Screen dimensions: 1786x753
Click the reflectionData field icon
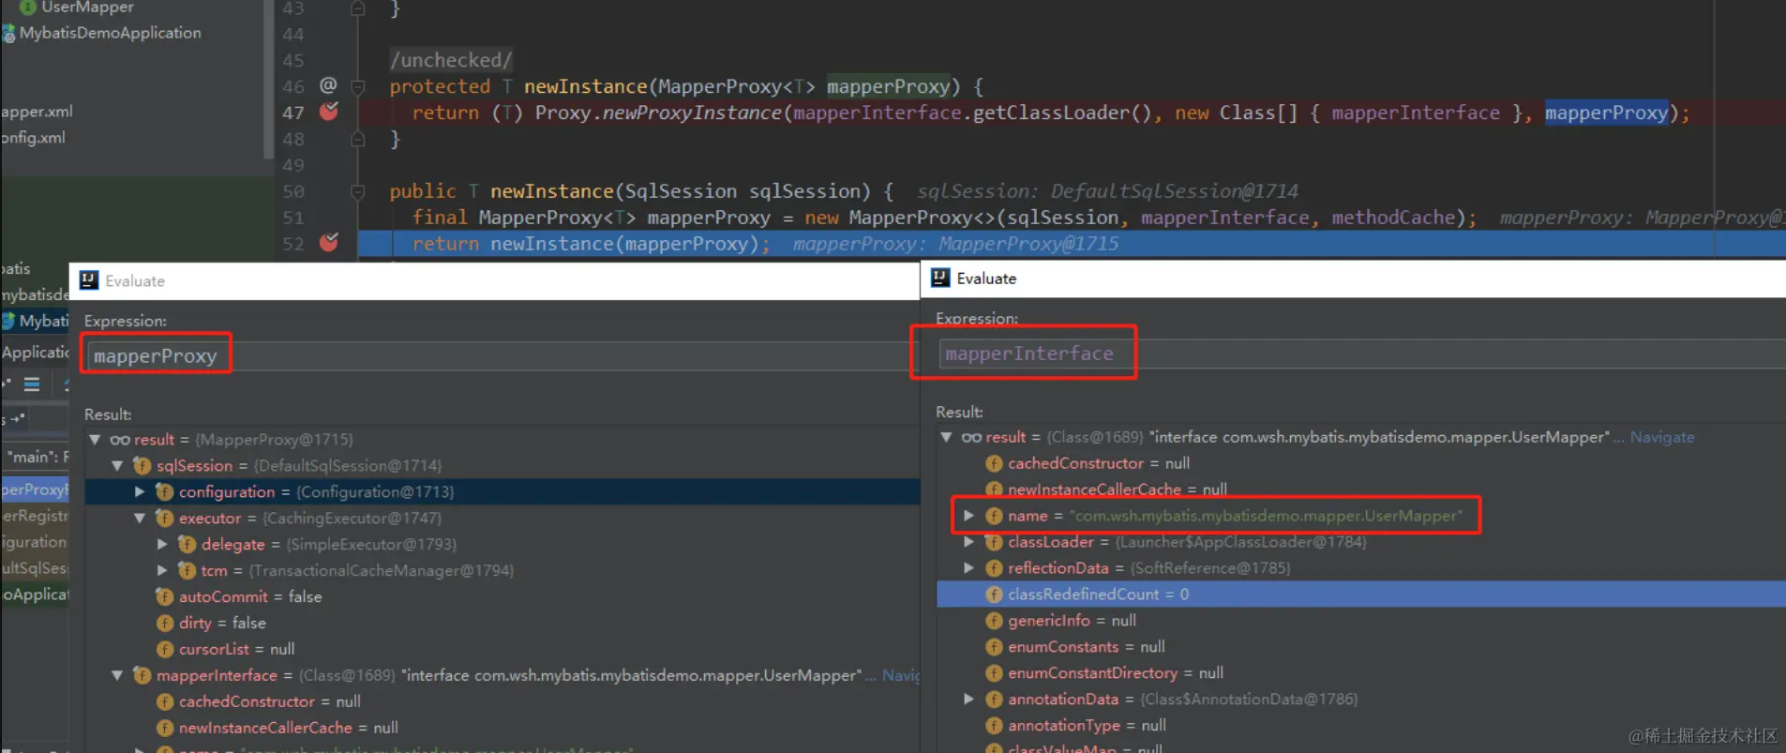[x=994, y=568]
